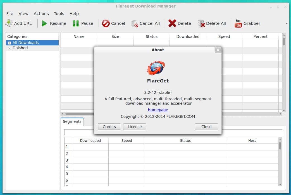Viewport: 291px width, 195px height.
Task: Switch to the Segments tab
Action: pyautogui.click(x=72, y=122)
